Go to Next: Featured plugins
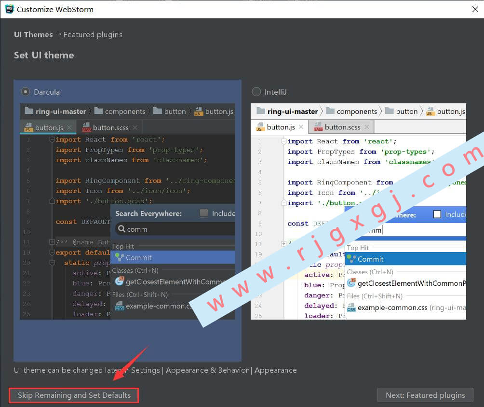Screen dimensions: 484x407 pos(425,395)
